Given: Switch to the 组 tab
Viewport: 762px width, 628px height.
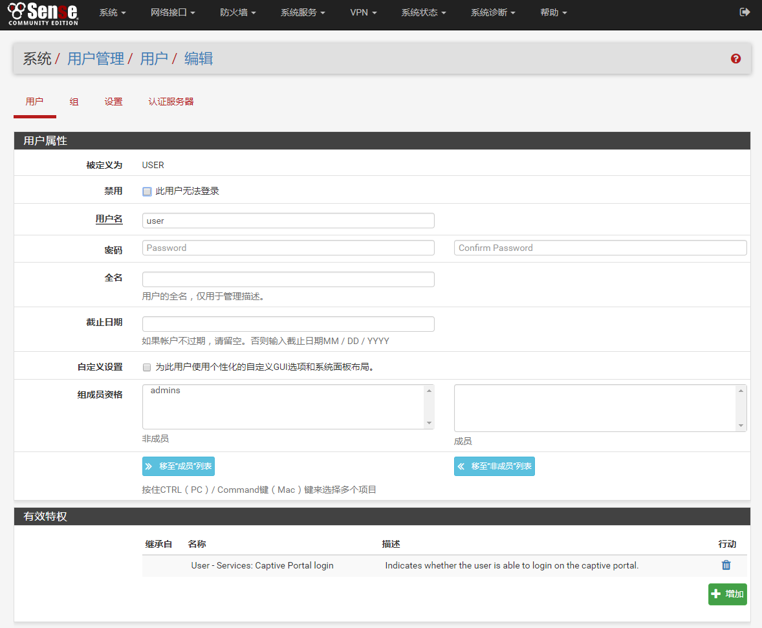Looking at the screenshot, I should pyautogui.click(x=74, y=102).
